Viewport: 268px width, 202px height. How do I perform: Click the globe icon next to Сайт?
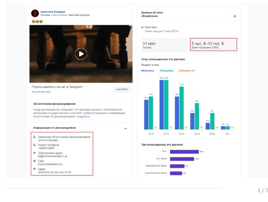tap(34, 160)
